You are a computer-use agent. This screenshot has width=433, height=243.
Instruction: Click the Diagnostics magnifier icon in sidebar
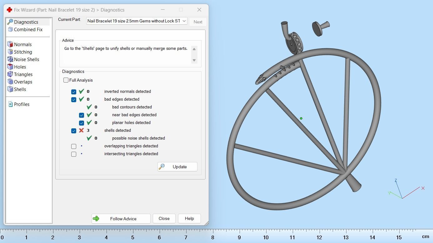point(10,22)
